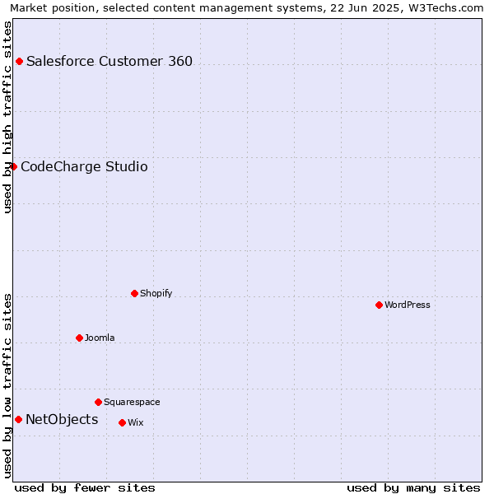The image size is (494, 494).
Task: Click the 'Joomla' label
Action: pyautogui.click(x=100, y=338)
